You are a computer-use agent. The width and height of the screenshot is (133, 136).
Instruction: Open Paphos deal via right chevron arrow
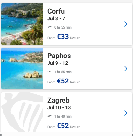(126, 69)
